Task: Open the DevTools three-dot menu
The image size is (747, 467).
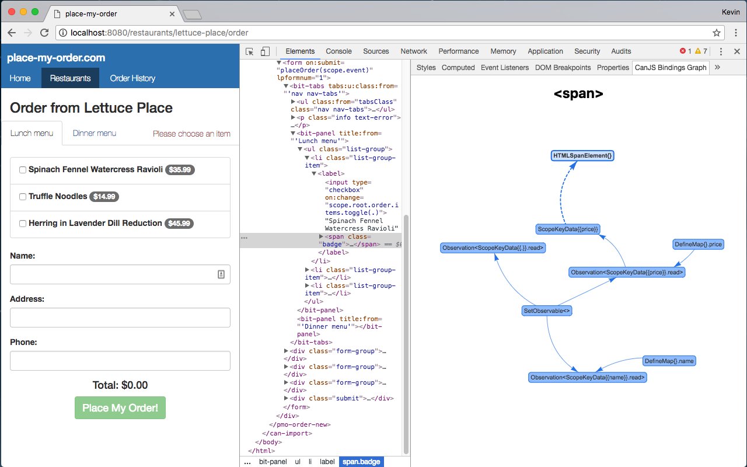Action: [x=721, y=51]
